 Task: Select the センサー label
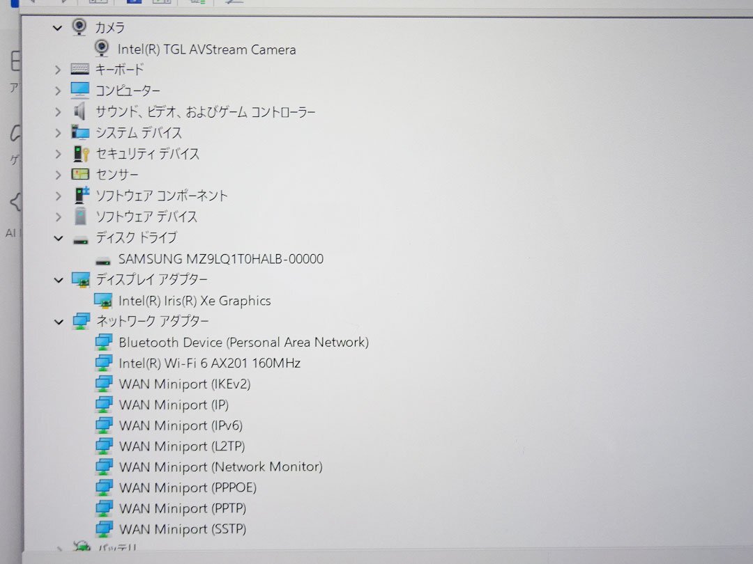pos(116,175)
